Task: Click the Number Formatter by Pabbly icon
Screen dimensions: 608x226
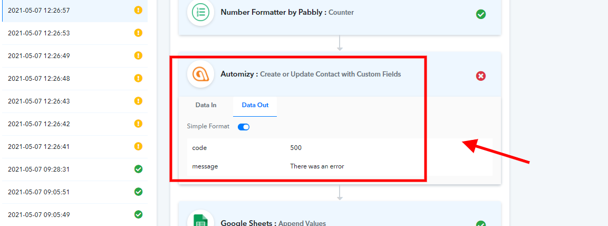Action: pyautogui.click(x=200, y=13)
